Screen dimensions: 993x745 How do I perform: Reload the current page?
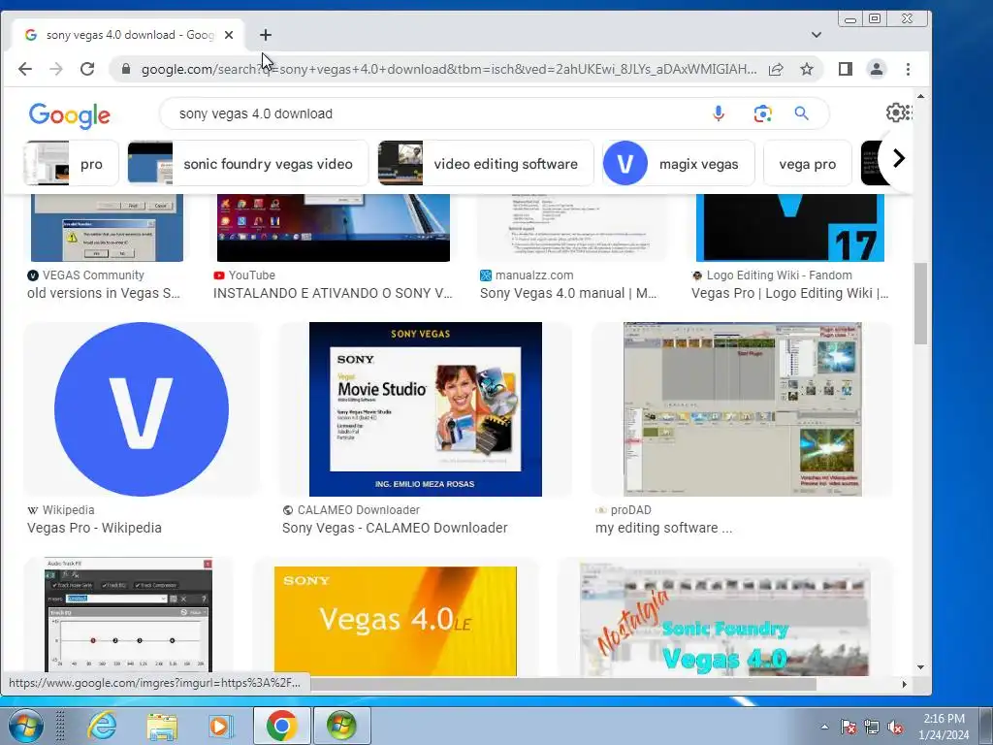pos(87,69)
